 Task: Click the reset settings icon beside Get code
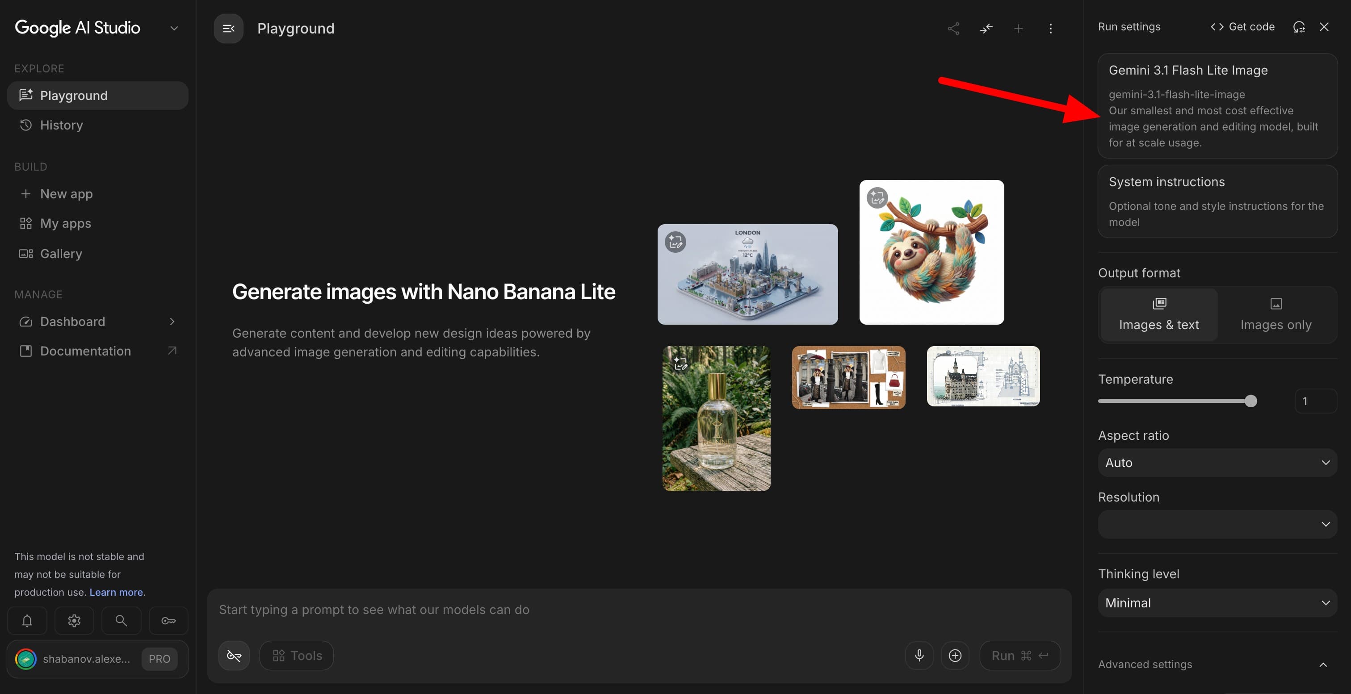[x=1299, y=27]
